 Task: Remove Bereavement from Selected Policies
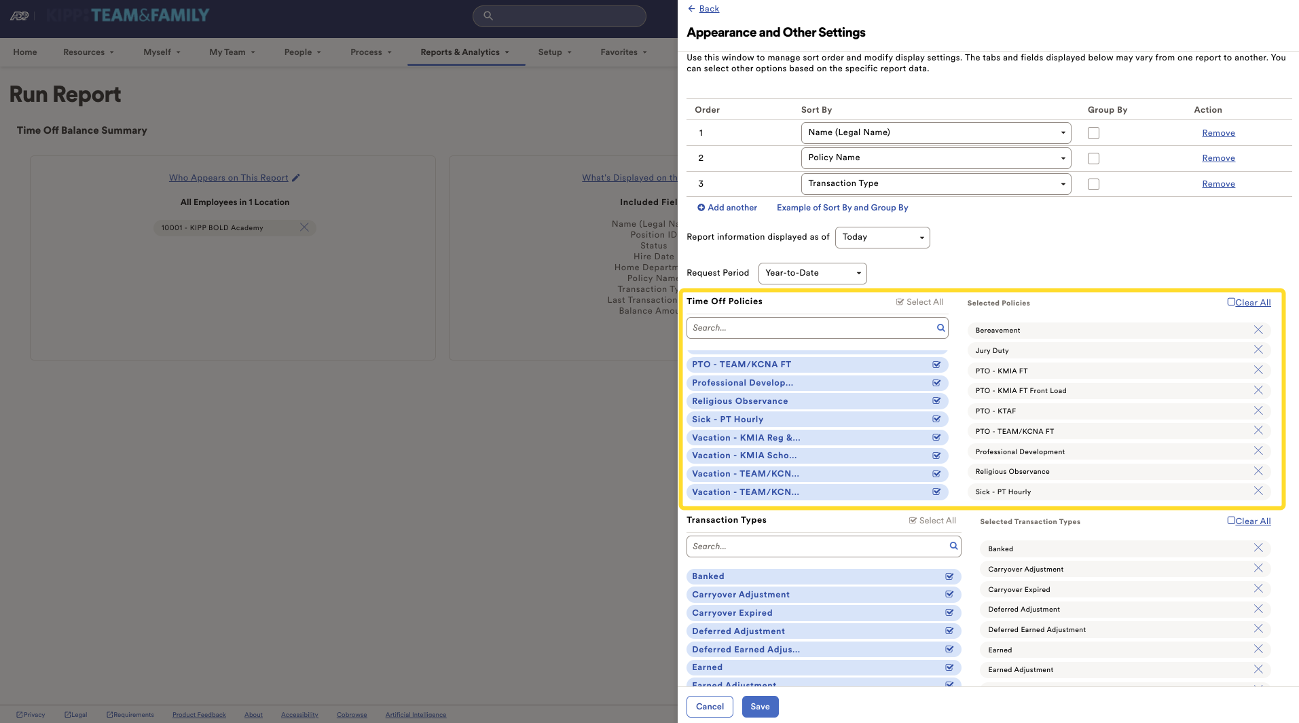tap(1258, 330)
